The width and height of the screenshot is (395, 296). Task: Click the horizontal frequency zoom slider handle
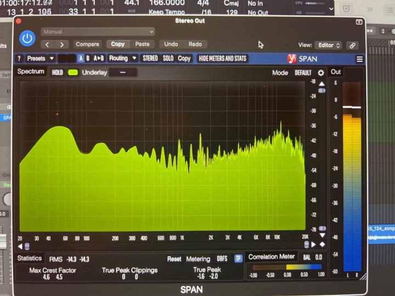pyautogui.click(x=26, y=246)
